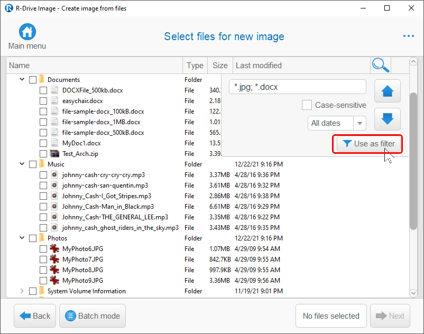Click the MyPhoto7.JPG file icon
Viewport: 424px width, 334px height.
(54, 259)
